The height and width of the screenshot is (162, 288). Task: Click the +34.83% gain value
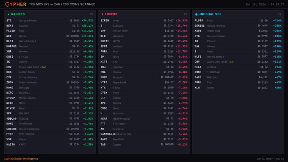pos(87,21)
